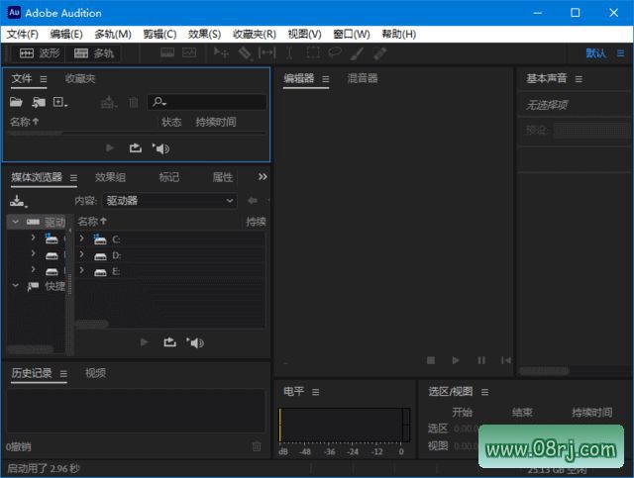Image resolution: width=634 pixels, height=478 pixels.
Task: Collapse the 快捷 shortcuts tree node
Action: pos(16,286)
